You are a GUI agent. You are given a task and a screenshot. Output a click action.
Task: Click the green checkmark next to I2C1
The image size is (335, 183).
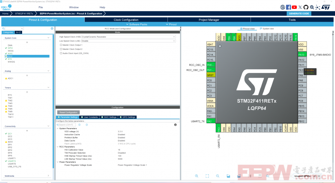(6, 133)
